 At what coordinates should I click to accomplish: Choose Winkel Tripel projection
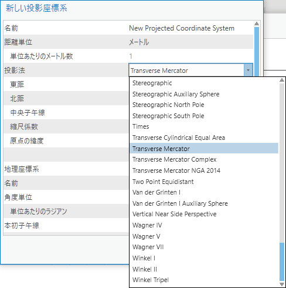click(204, 280)
